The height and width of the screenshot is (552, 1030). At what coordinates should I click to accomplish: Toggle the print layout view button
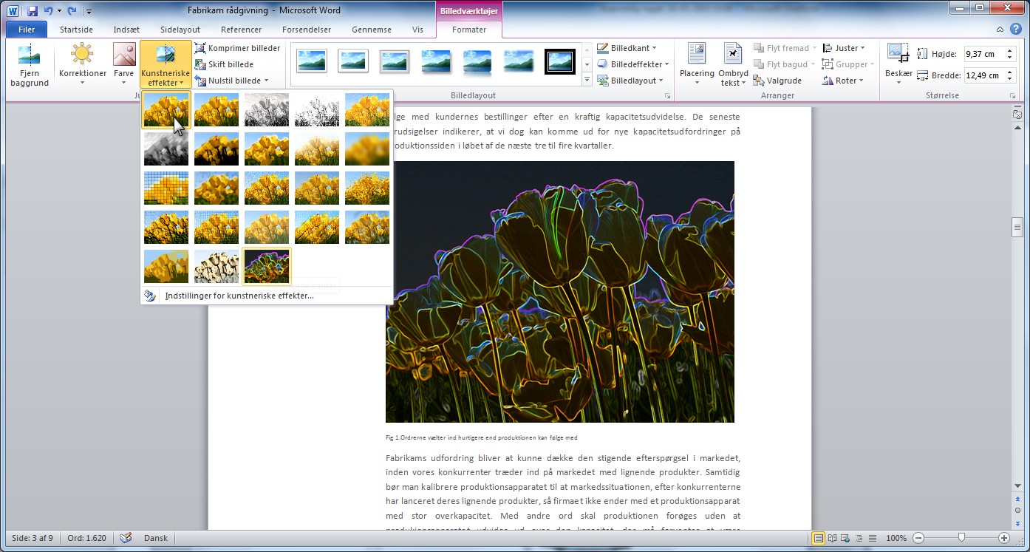coord(819,538)
